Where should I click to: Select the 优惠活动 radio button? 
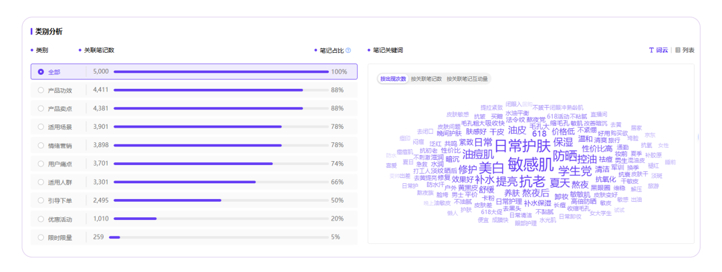(x=41, y=219)
